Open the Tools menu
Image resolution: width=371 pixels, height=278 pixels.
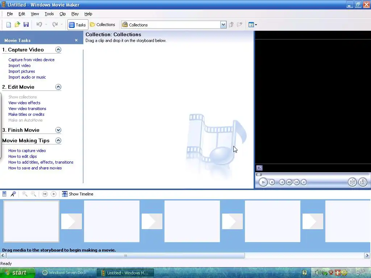coord(49,14)
